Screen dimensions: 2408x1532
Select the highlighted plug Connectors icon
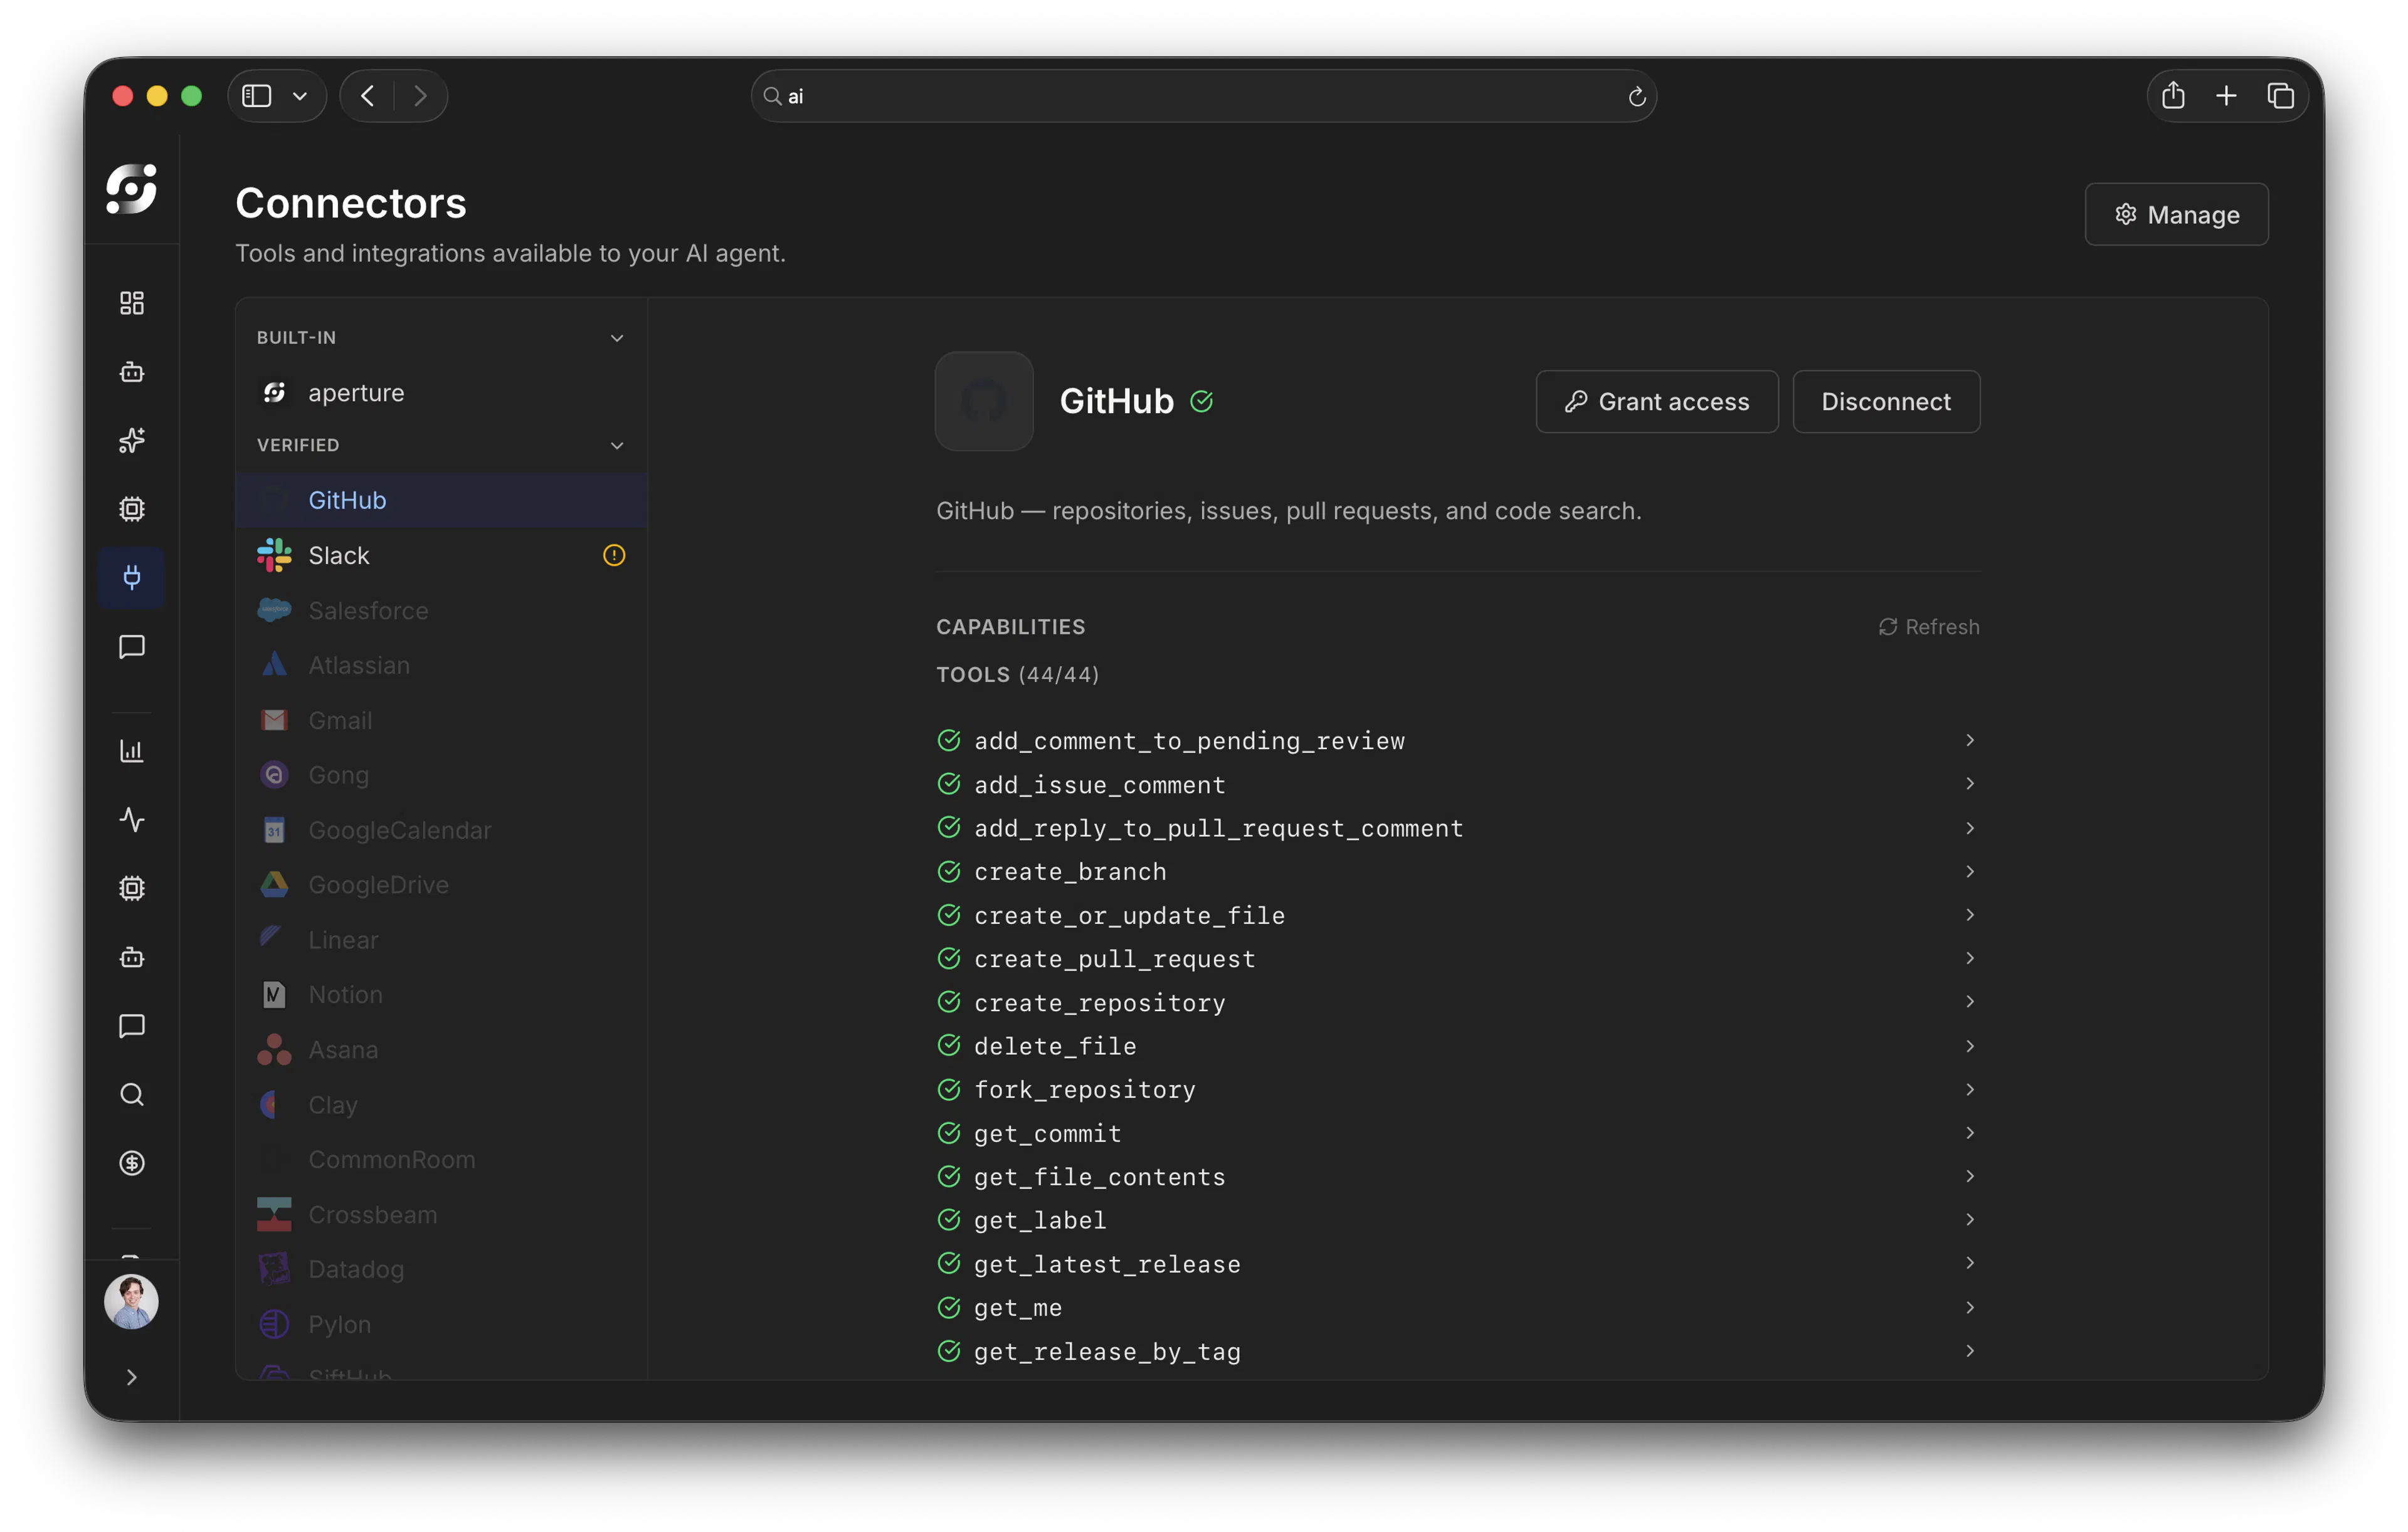tap(132, 577)
